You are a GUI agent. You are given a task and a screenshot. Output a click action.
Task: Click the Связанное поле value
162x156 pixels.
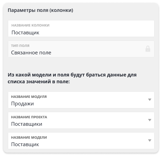tap(31, 53)
